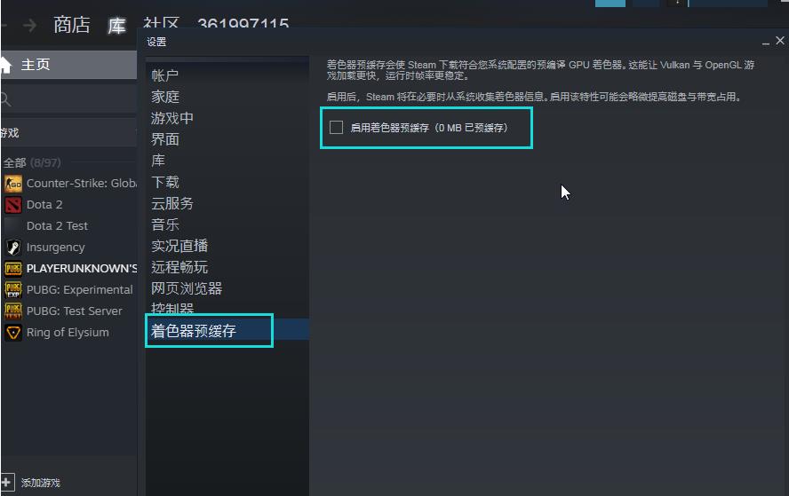The height and width of the screenshot is (496, 789).
Task: Click the PLAYERUNKNOWN'S BATTLEGROUNDS game icon
Action: point(13,269)
